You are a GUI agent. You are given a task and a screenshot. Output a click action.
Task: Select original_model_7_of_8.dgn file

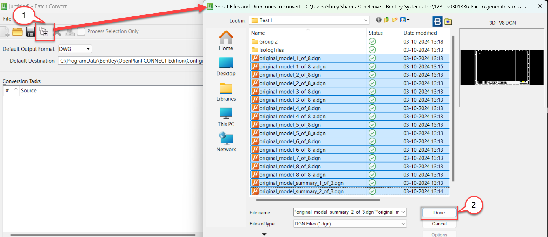[350, 158]
